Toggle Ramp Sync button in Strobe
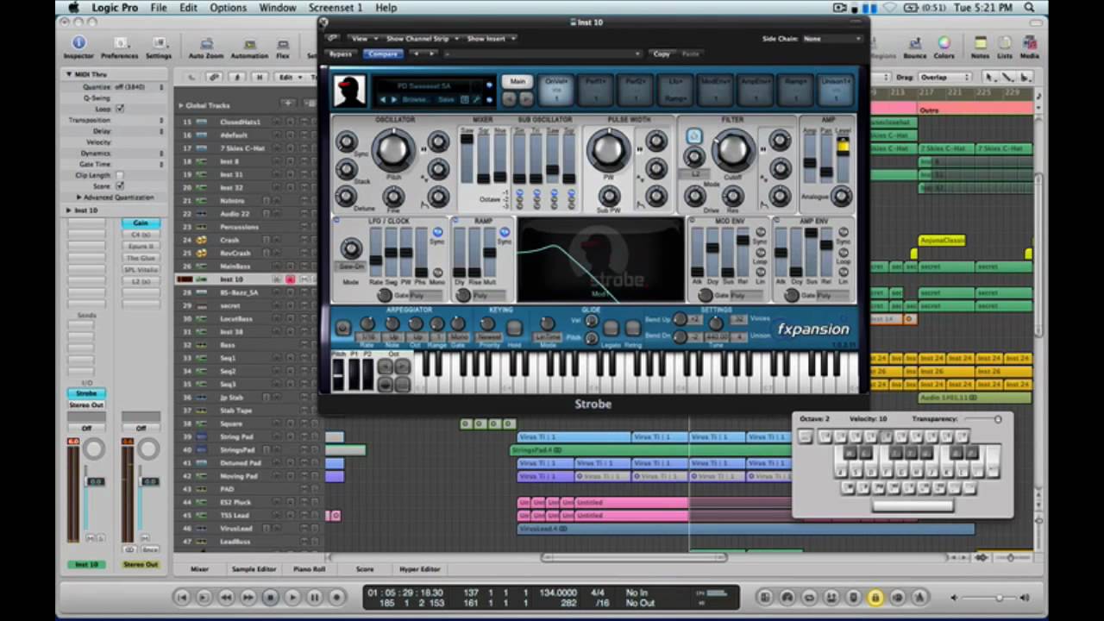The image size is (1104, 621). tap(504, 232)
